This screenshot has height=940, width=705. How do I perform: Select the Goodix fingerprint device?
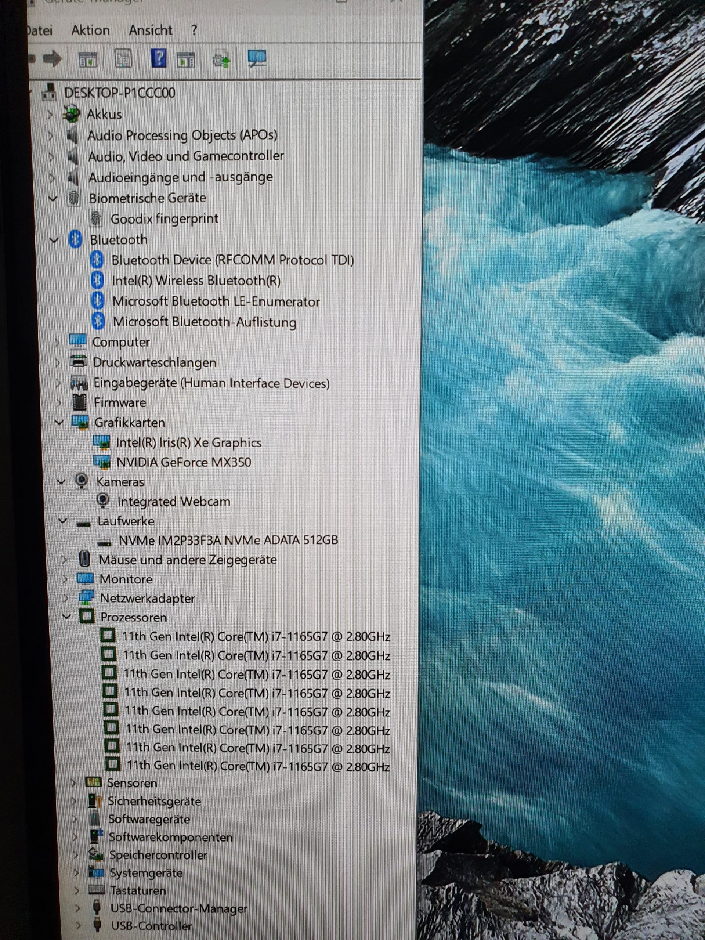(x=164, y=219)
